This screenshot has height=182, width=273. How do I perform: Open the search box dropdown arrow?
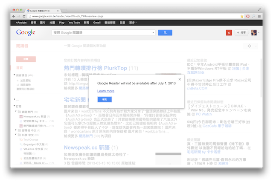pos(153,32)
